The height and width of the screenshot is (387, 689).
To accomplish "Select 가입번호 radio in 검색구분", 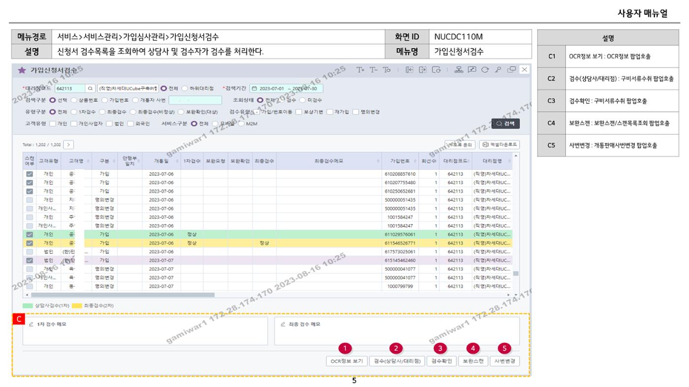I will click(x=104, y=100).
